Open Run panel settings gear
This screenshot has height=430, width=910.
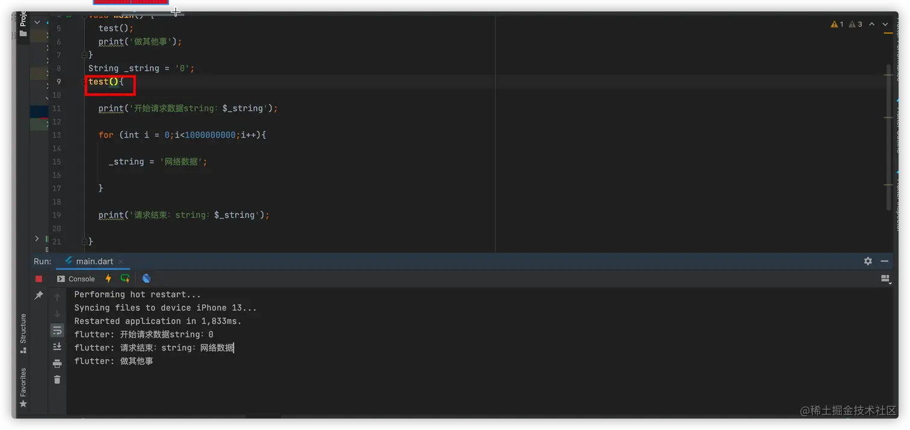coord(868,261)
